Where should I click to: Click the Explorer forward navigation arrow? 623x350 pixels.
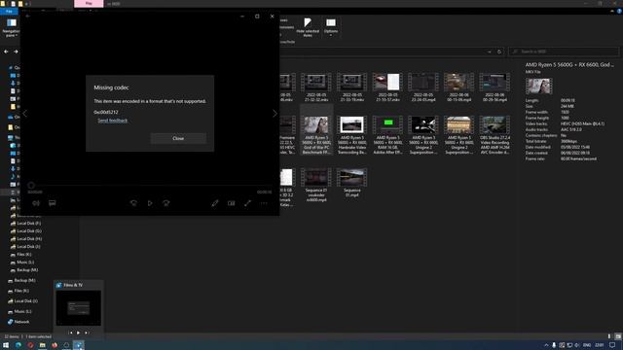click(x=16, y=52)
